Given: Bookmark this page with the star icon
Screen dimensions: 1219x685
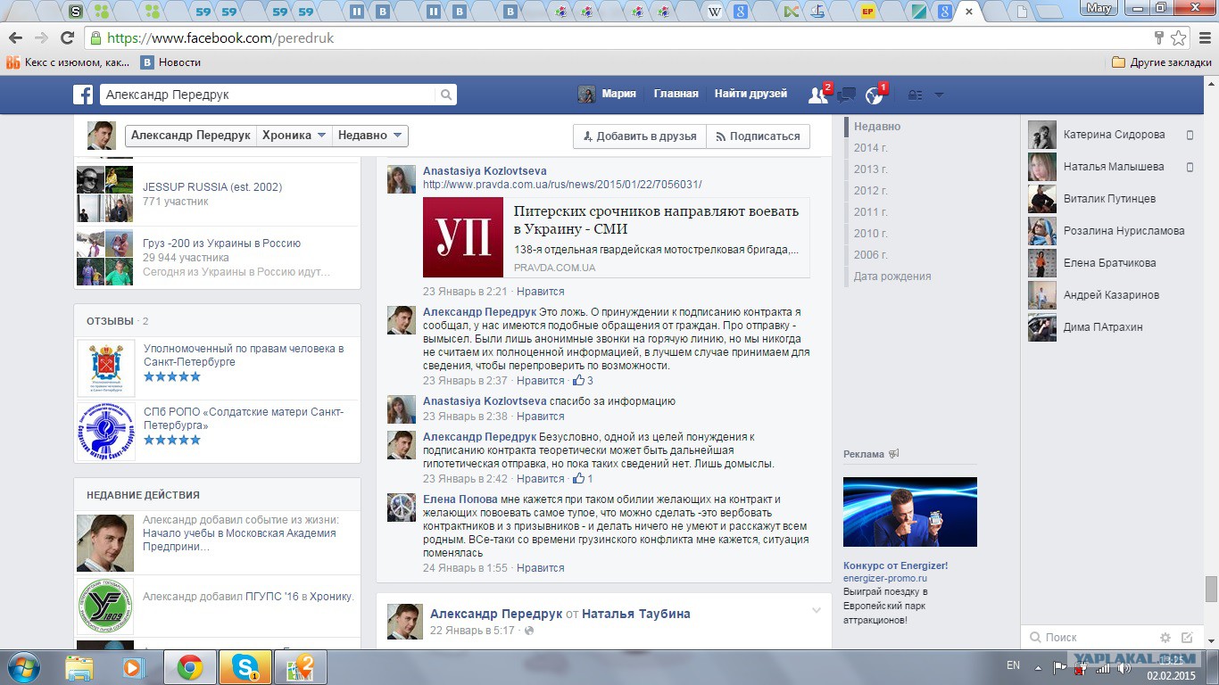Looking at the screenshot, I should [x=1179, y=37].
